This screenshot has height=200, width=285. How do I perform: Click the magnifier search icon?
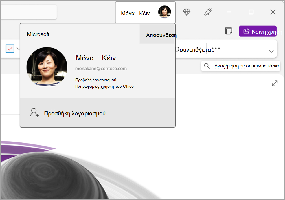point(207,66)
